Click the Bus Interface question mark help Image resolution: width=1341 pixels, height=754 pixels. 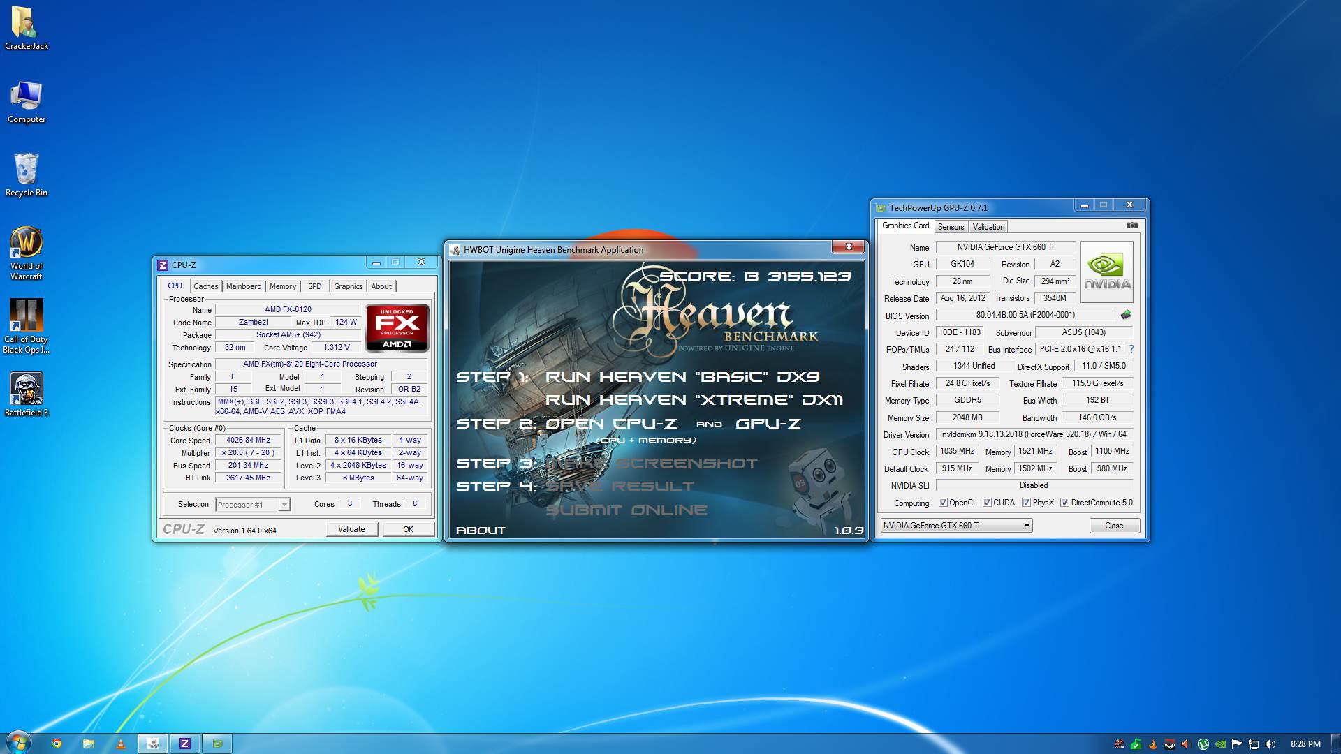click(x=1131, y=349)
